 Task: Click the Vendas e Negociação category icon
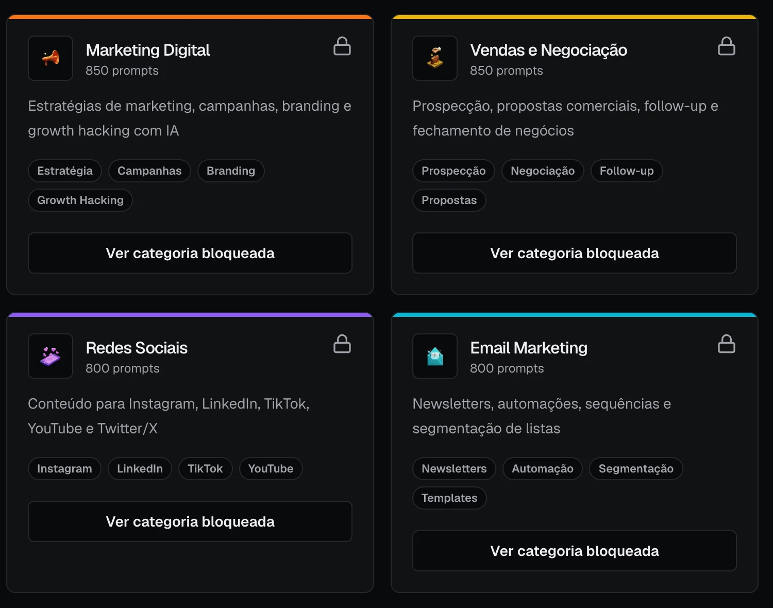435,58
